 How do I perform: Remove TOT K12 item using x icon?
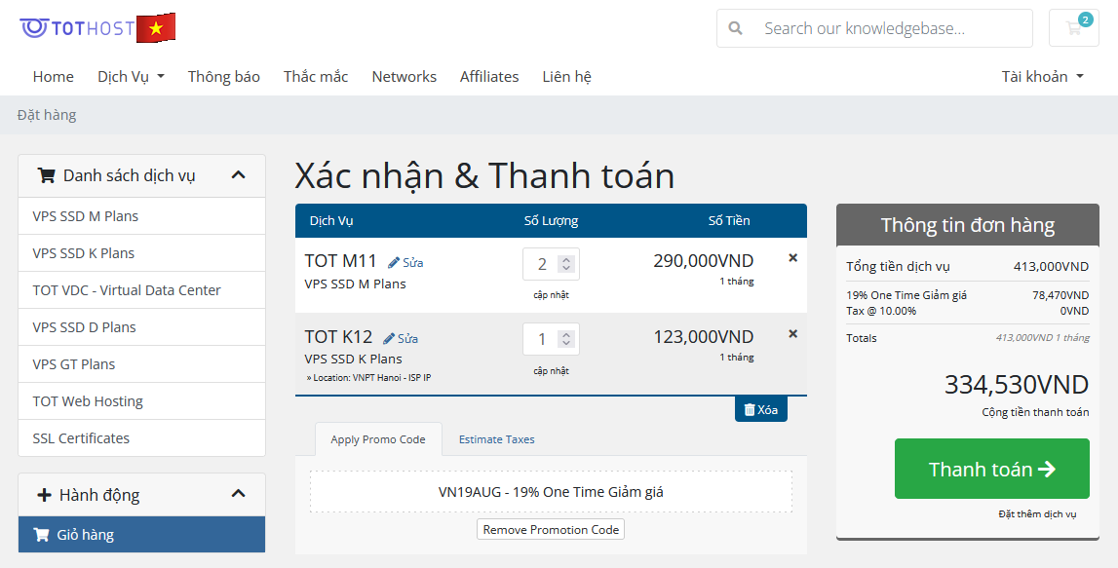coord(792,334)
